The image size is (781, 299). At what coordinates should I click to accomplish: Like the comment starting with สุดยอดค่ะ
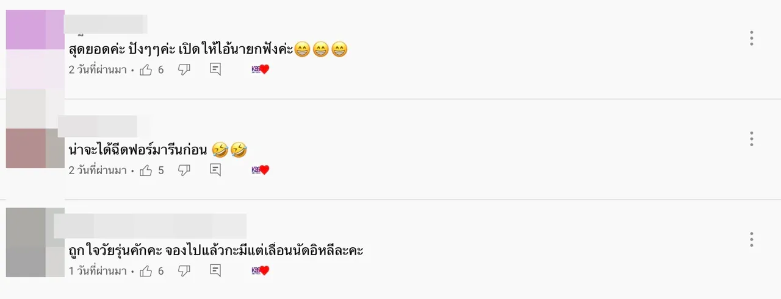146,70
